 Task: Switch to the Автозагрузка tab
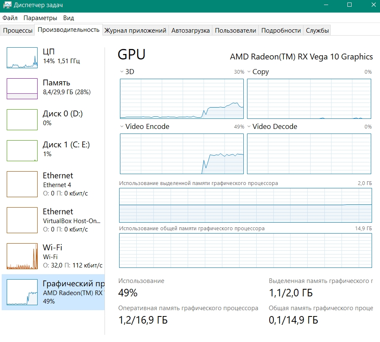tap(191, 30)
